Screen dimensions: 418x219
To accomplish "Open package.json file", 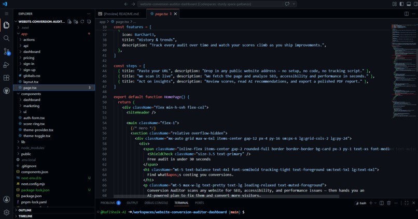I will pyautogui.click(x=54, y=196).
